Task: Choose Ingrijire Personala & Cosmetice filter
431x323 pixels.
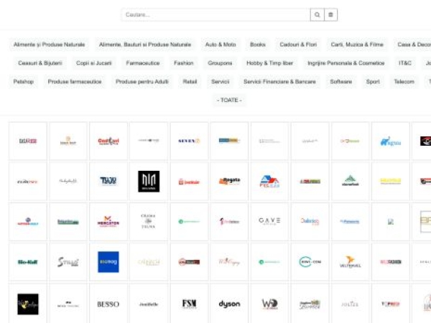Action: click(x=346, y=63)
